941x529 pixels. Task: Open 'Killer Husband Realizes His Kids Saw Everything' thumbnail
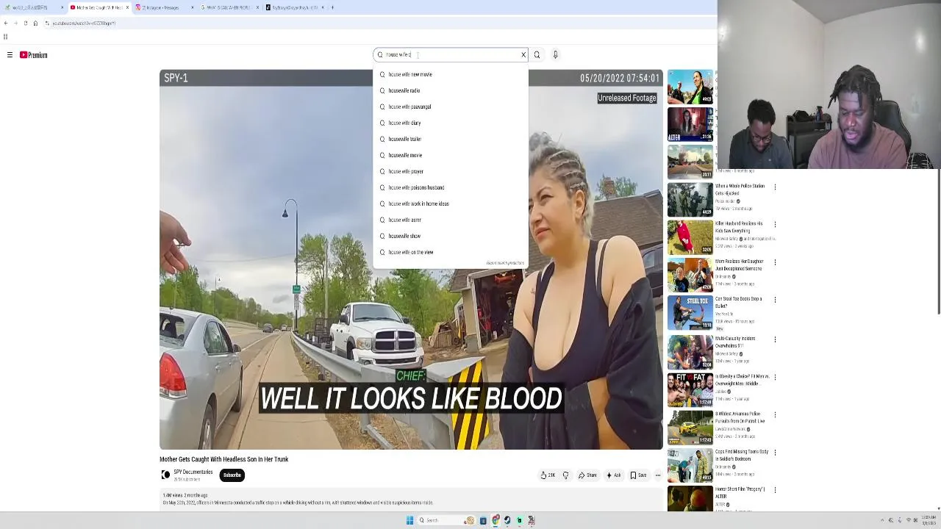tap(690, 237)
